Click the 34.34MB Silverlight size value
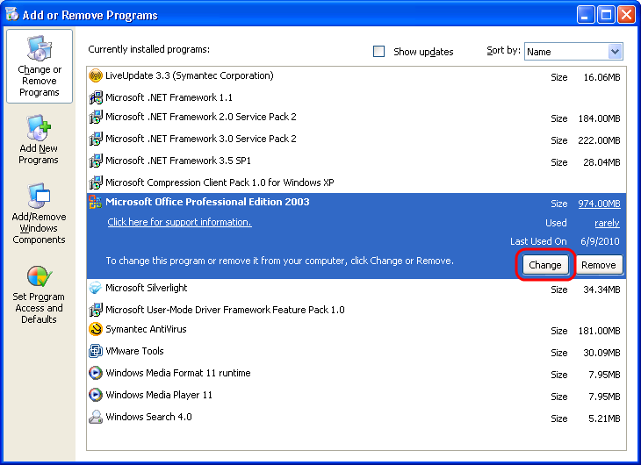This screenshot has width=641, height=465. [x=601, y=290]
